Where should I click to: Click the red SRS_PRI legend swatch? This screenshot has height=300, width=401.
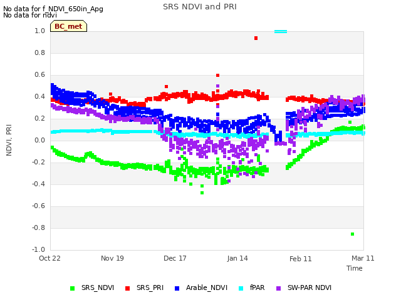(127, 288)
